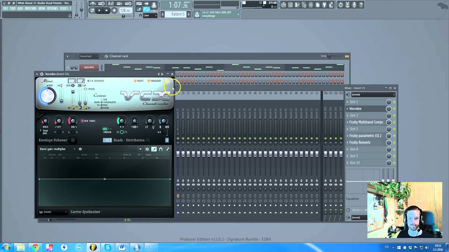449x252 pixels.
Task: Click the microphone one-click recording icon
Action: pos(354,5)
